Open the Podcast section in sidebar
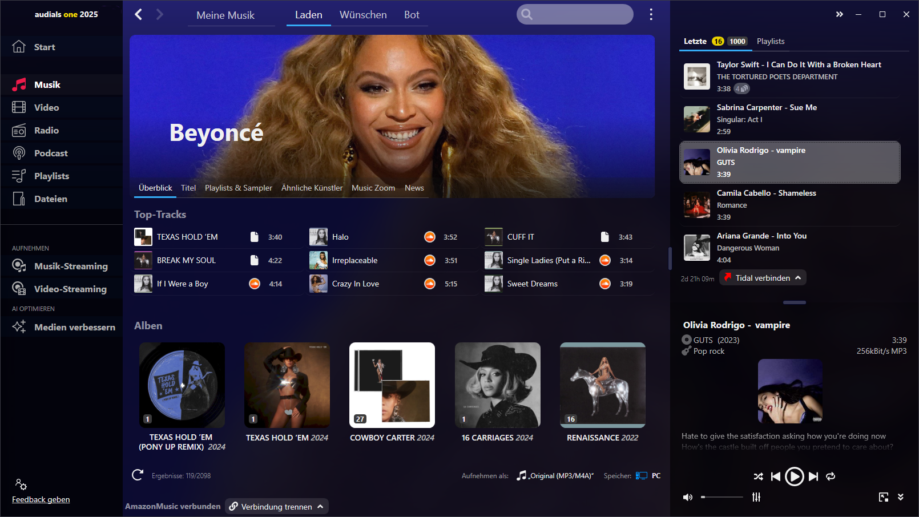Image resolution: width=919 pixels, height=517 pixels. 50,154
